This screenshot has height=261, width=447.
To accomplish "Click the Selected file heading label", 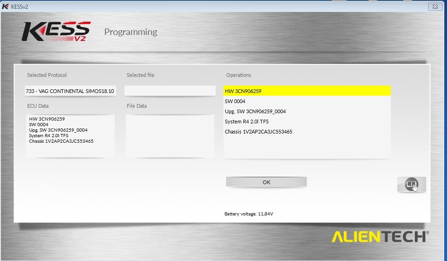I will (x=140, y=75).
